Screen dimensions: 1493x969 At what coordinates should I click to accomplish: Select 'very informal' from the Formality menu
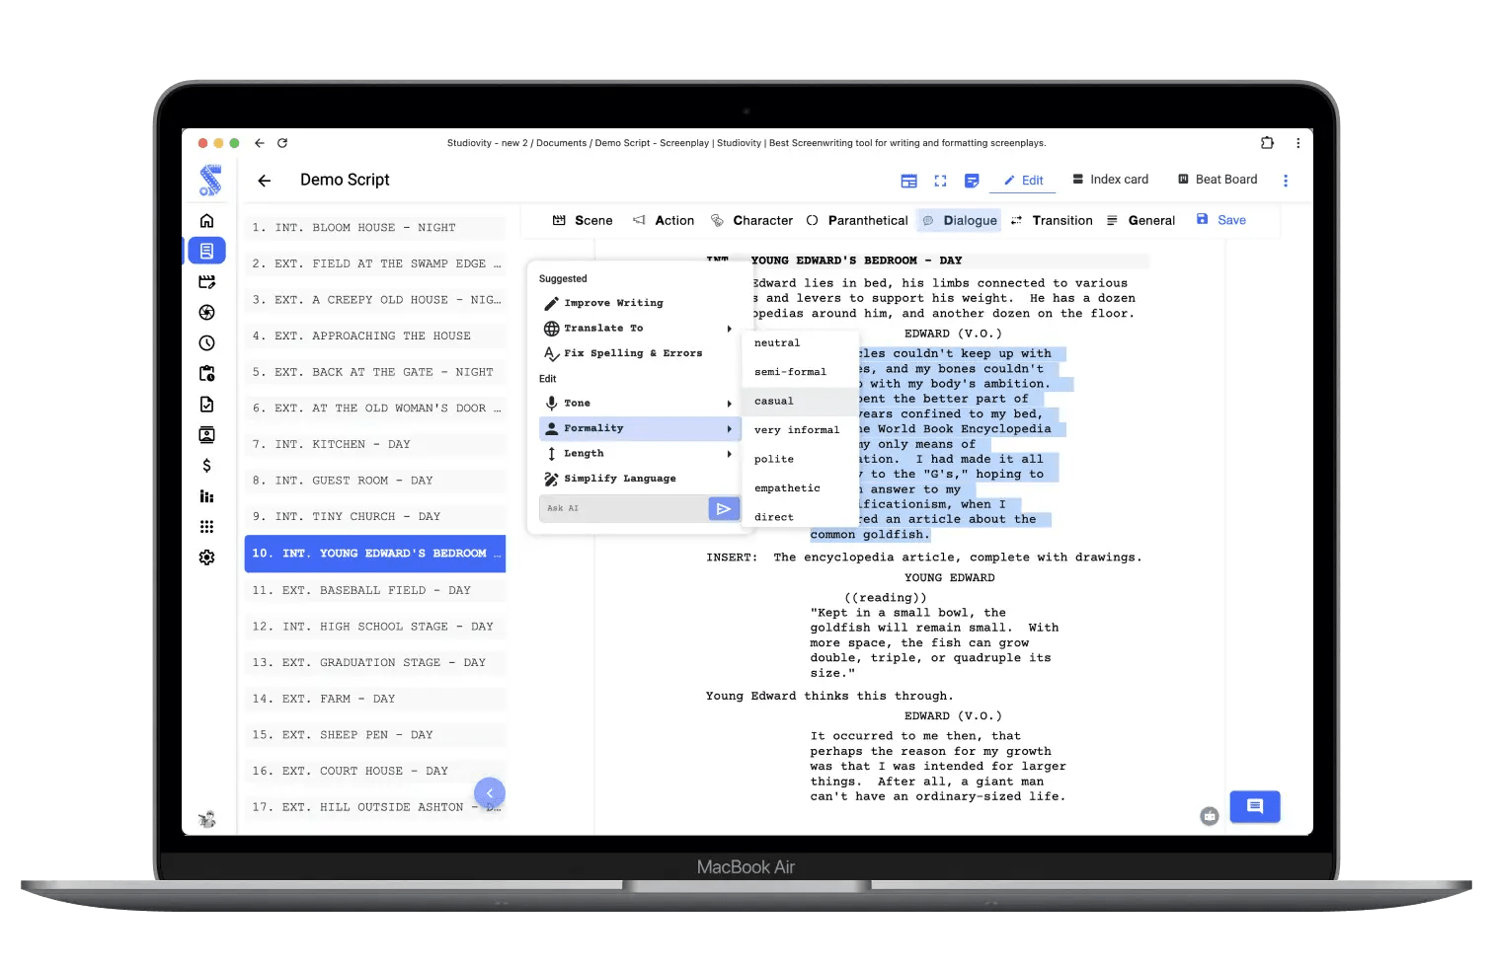point(797,429)
